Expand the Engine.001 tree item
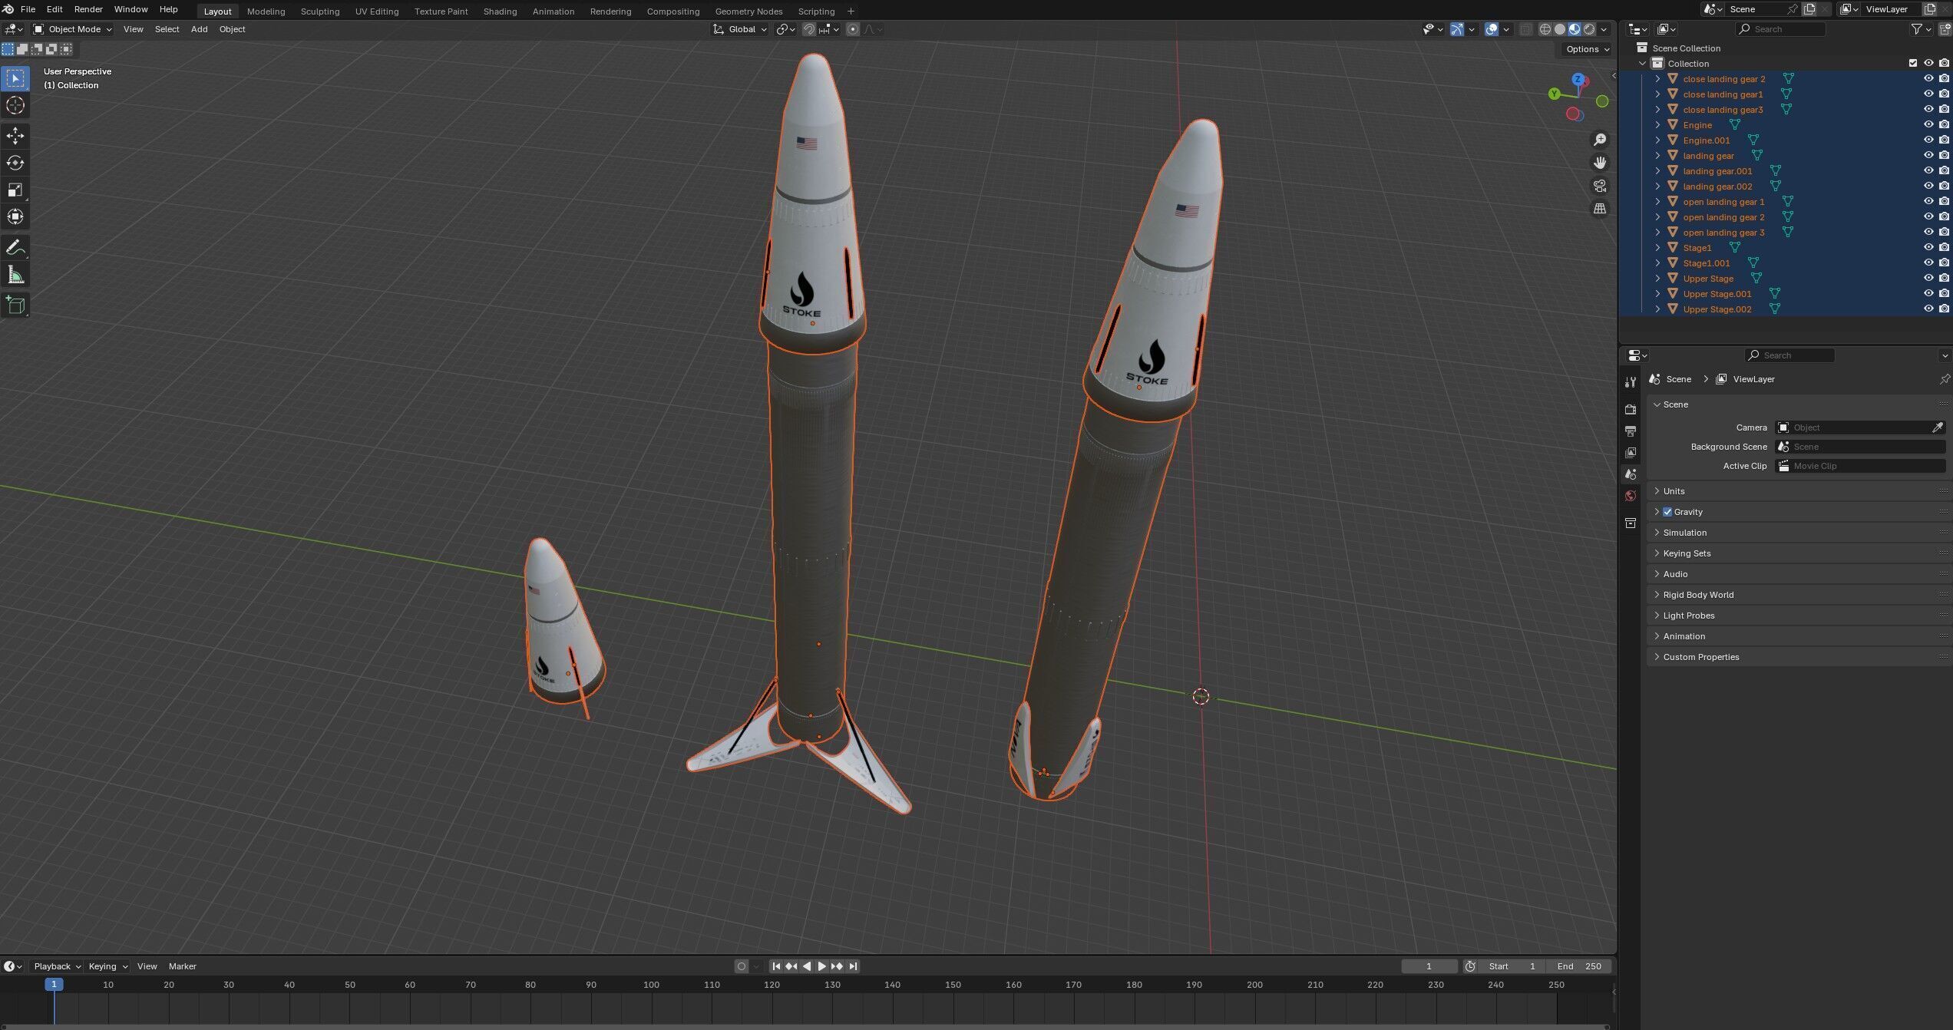The height and width of the screenshot is (1030, 1953). coord(1657,140)
